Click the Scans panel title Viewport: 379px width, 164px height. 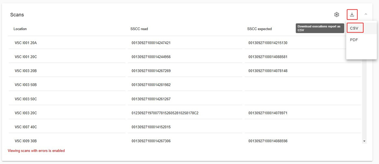point(17,15)
